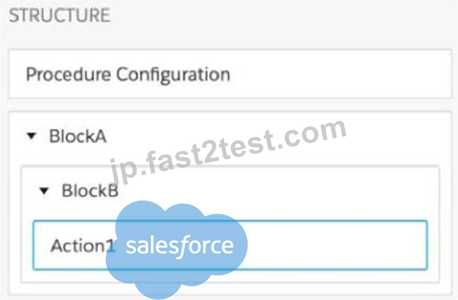Click the top bump of Salesforce cloud
This screenshot has width=458, height=300.
(x=143, y=209)
